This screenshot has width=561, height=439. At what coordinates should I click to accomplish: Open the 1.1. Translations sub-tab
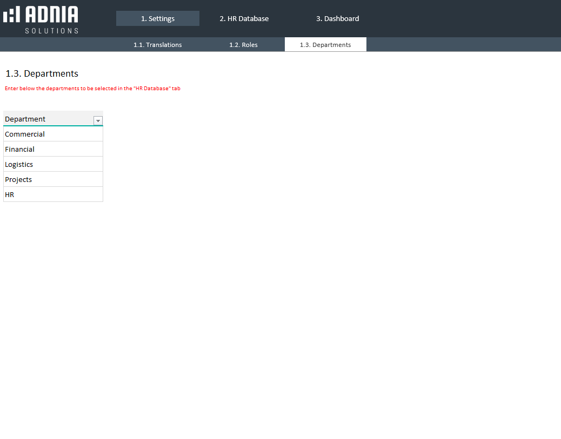(158, 45)
